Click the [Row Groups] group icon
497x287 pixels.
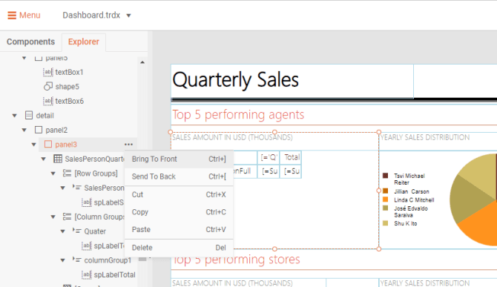click(x=67, y=173)
